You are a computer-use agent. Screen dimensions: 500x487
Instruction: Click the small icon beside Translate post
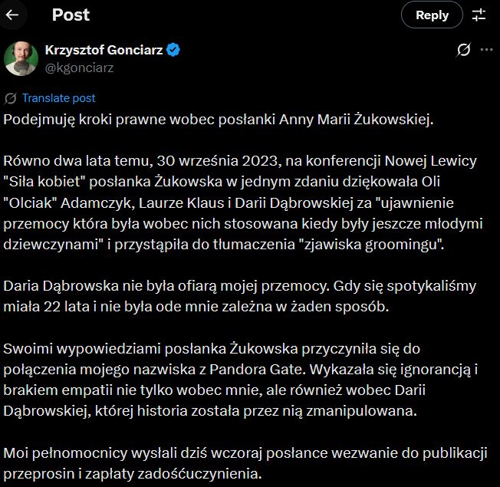click(11, 98)
